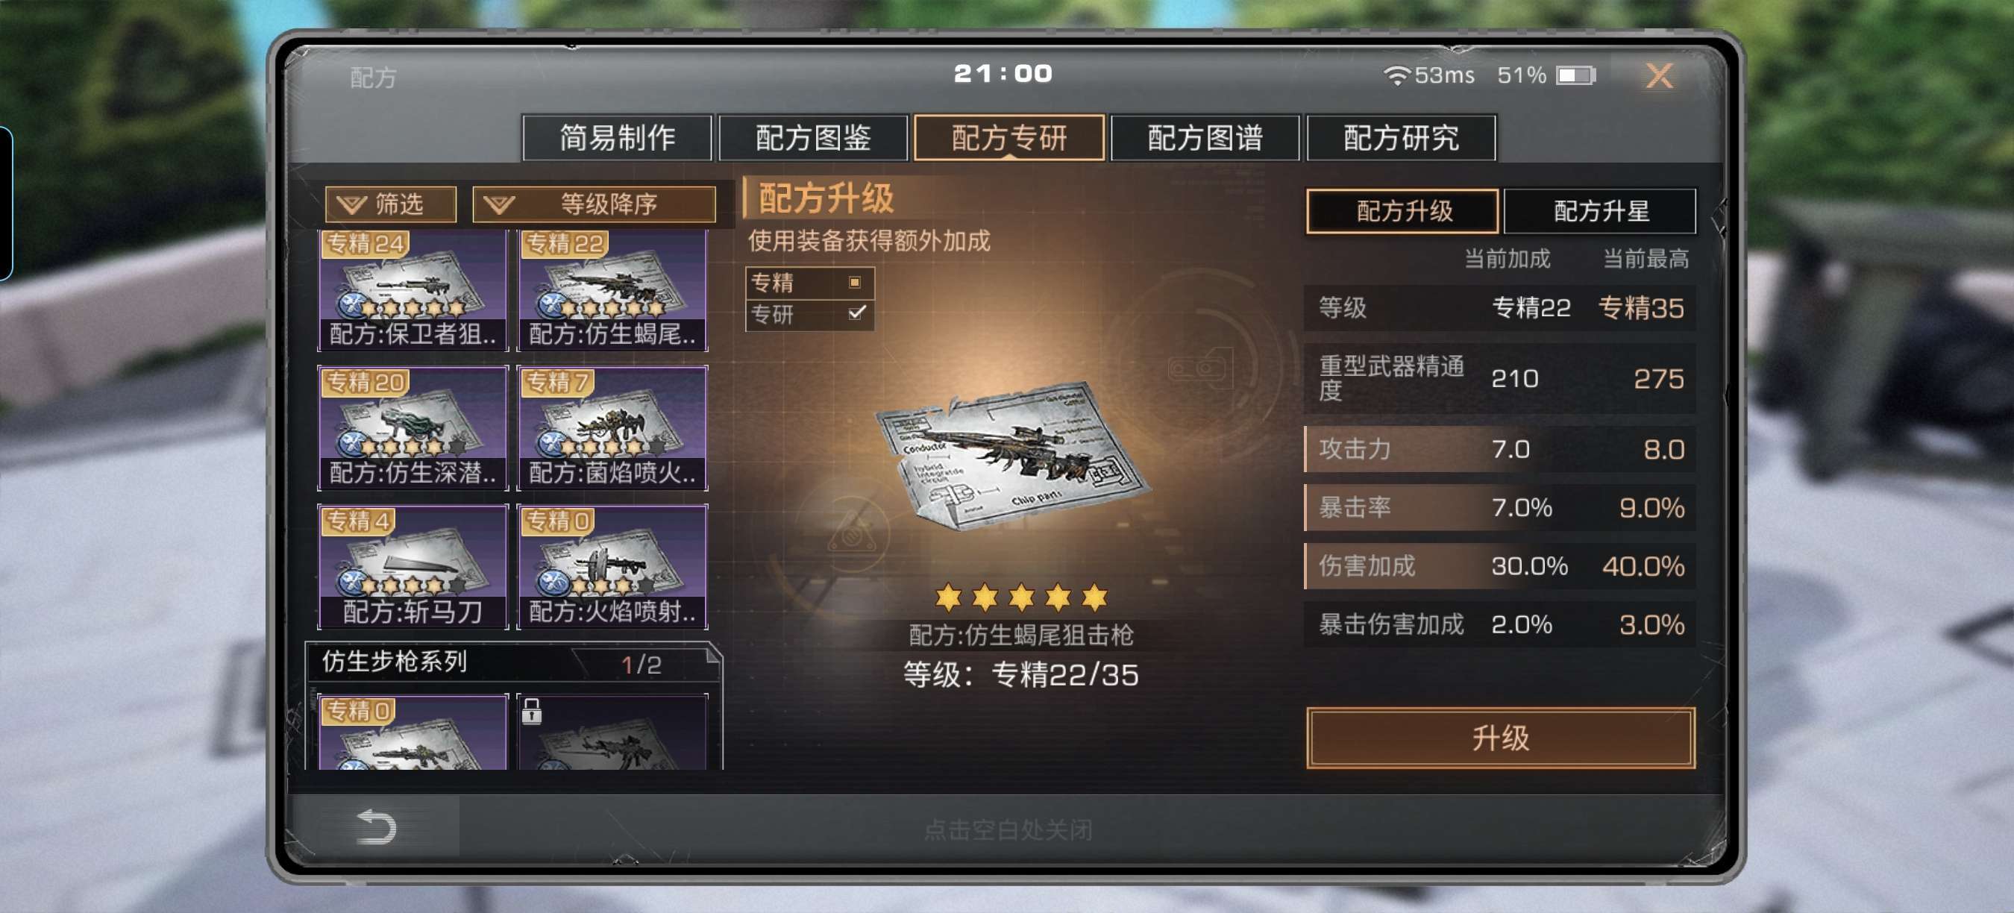The image size is (2014, 913).
Task: Select the 仿生蝎尾 recipe blueprint icon
Action: pos(613,290)
